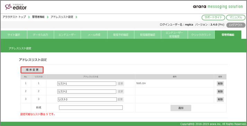Go to アララテスト トップ breadcrumb
247x126 pixels.
point(14,17)
